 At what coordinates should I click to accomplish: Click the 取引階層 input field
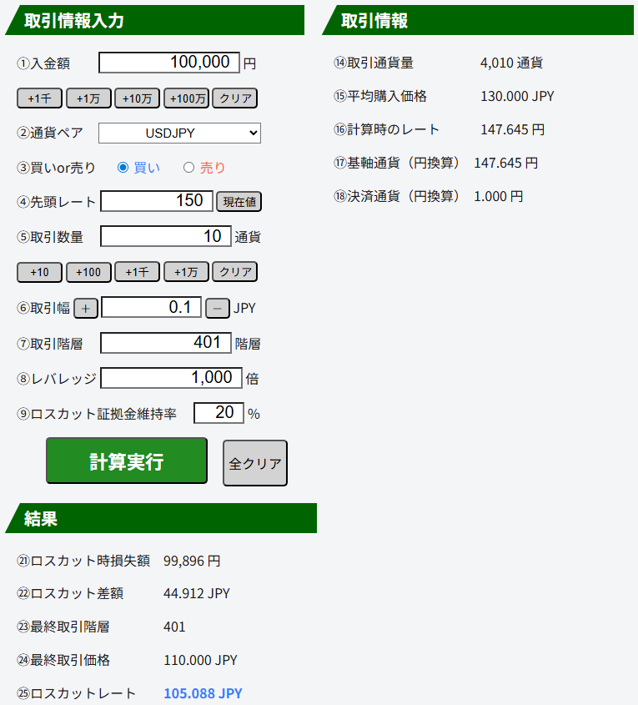tap(165, 343)
